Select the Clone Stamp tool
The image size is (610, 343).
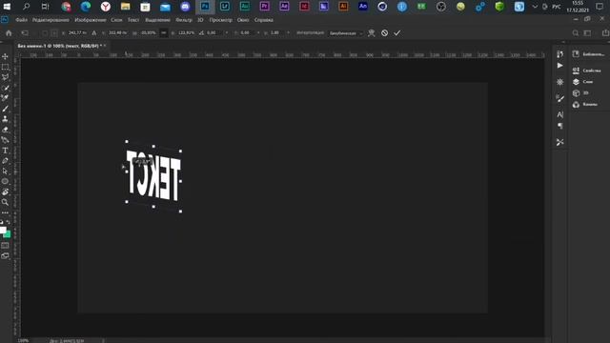5,119
